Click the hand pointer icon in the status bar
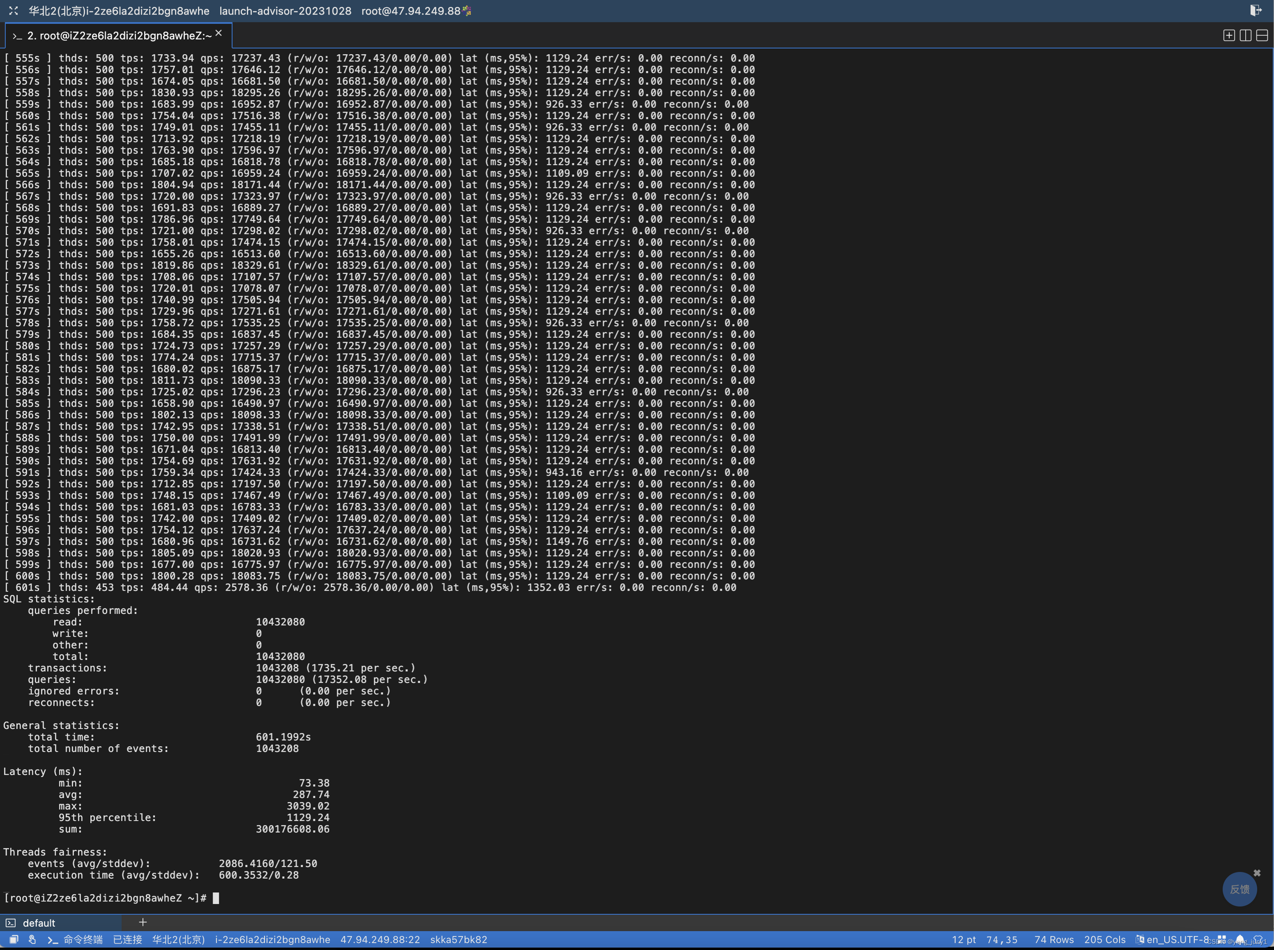Image resolution: width=1274 pixels, height=950 pixels. (33, 939)
